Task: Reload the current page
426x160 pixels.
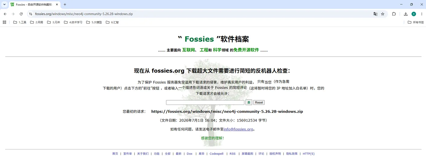Action: (21, 14)
